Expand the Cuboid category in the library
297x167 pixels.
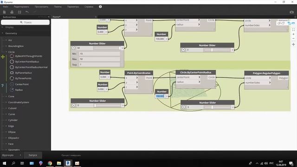click(x=6, y=108)
